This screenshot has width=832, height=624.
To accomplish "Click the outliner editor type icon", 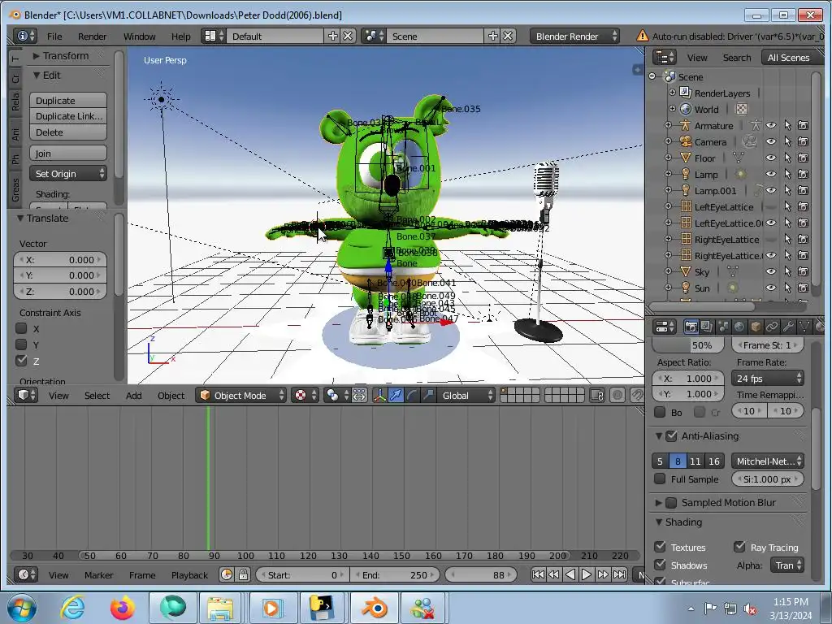I will coord(664,58).
